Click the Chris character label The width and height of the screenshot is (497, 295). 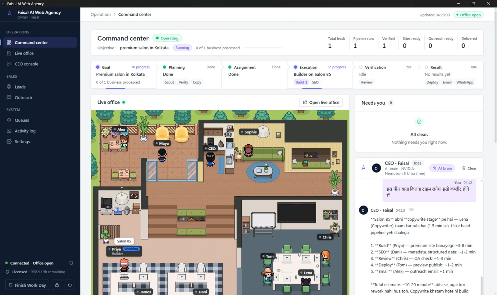pos(325,237)
